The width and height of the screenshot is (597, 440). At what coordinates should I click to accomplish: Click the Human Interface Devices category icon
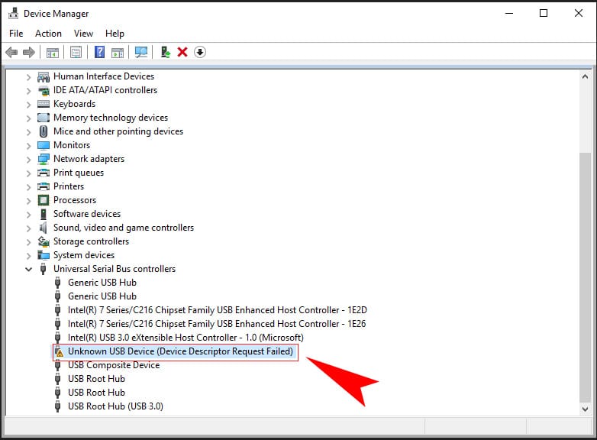[x=44, y=77]
